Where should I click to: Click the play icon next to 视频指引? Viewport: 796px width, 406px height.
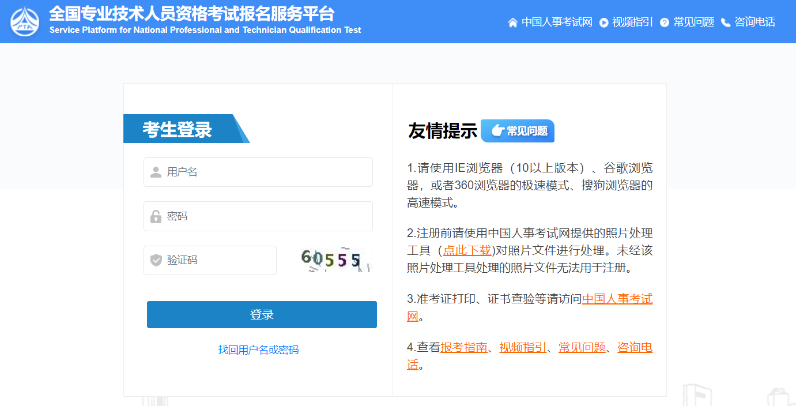[603, 22]
